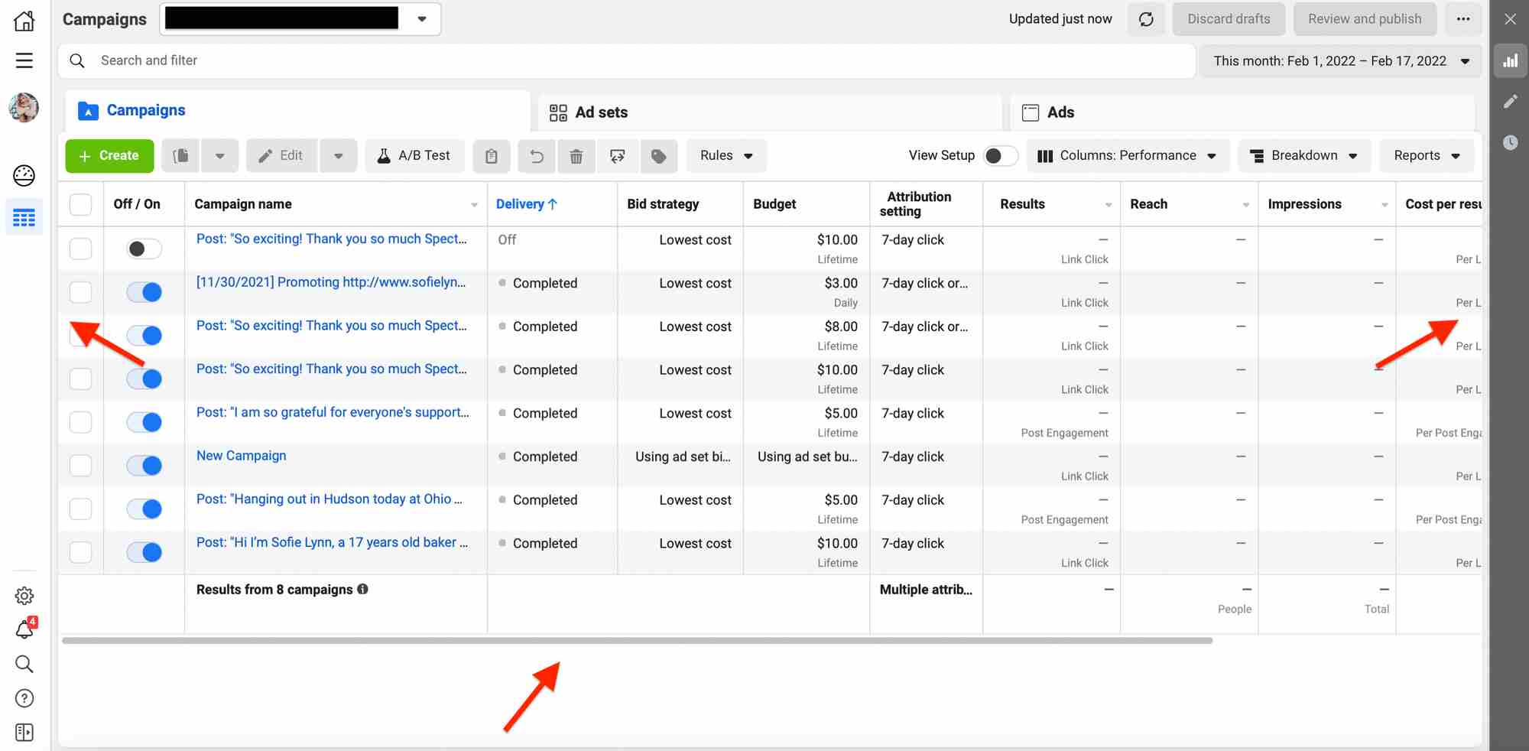Enable the View Setup toggle
The image size is (1529, 751).
pyautogui.click(x=998, y=155)
